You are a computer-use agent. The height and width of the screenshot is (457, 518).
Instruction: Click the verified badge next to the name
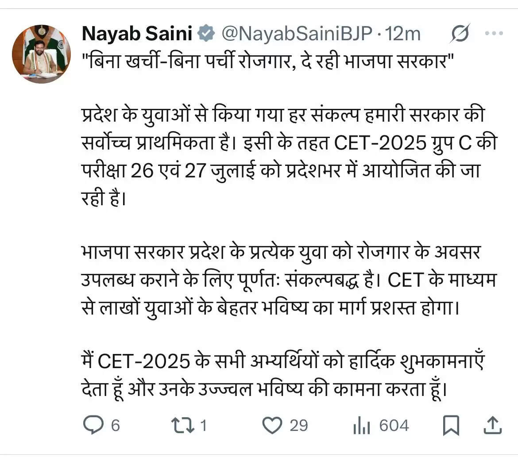click(x=206, y=34)
